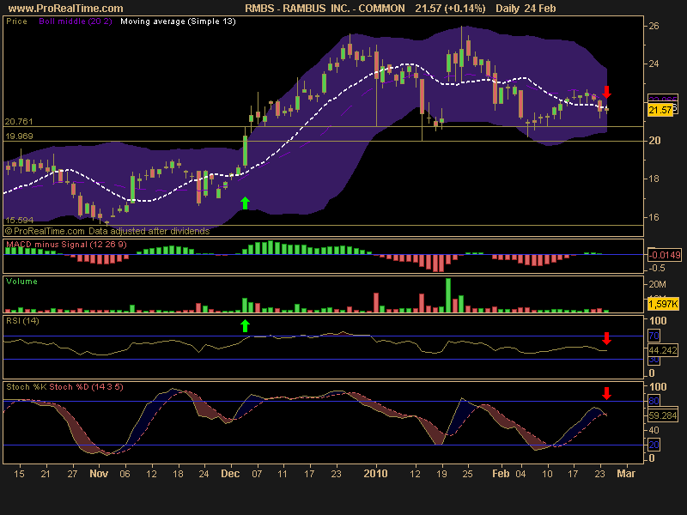The height and width of the screenshot is (515, 687).
Task: Click date 25 on the time axis
Action: click(468, 474)
